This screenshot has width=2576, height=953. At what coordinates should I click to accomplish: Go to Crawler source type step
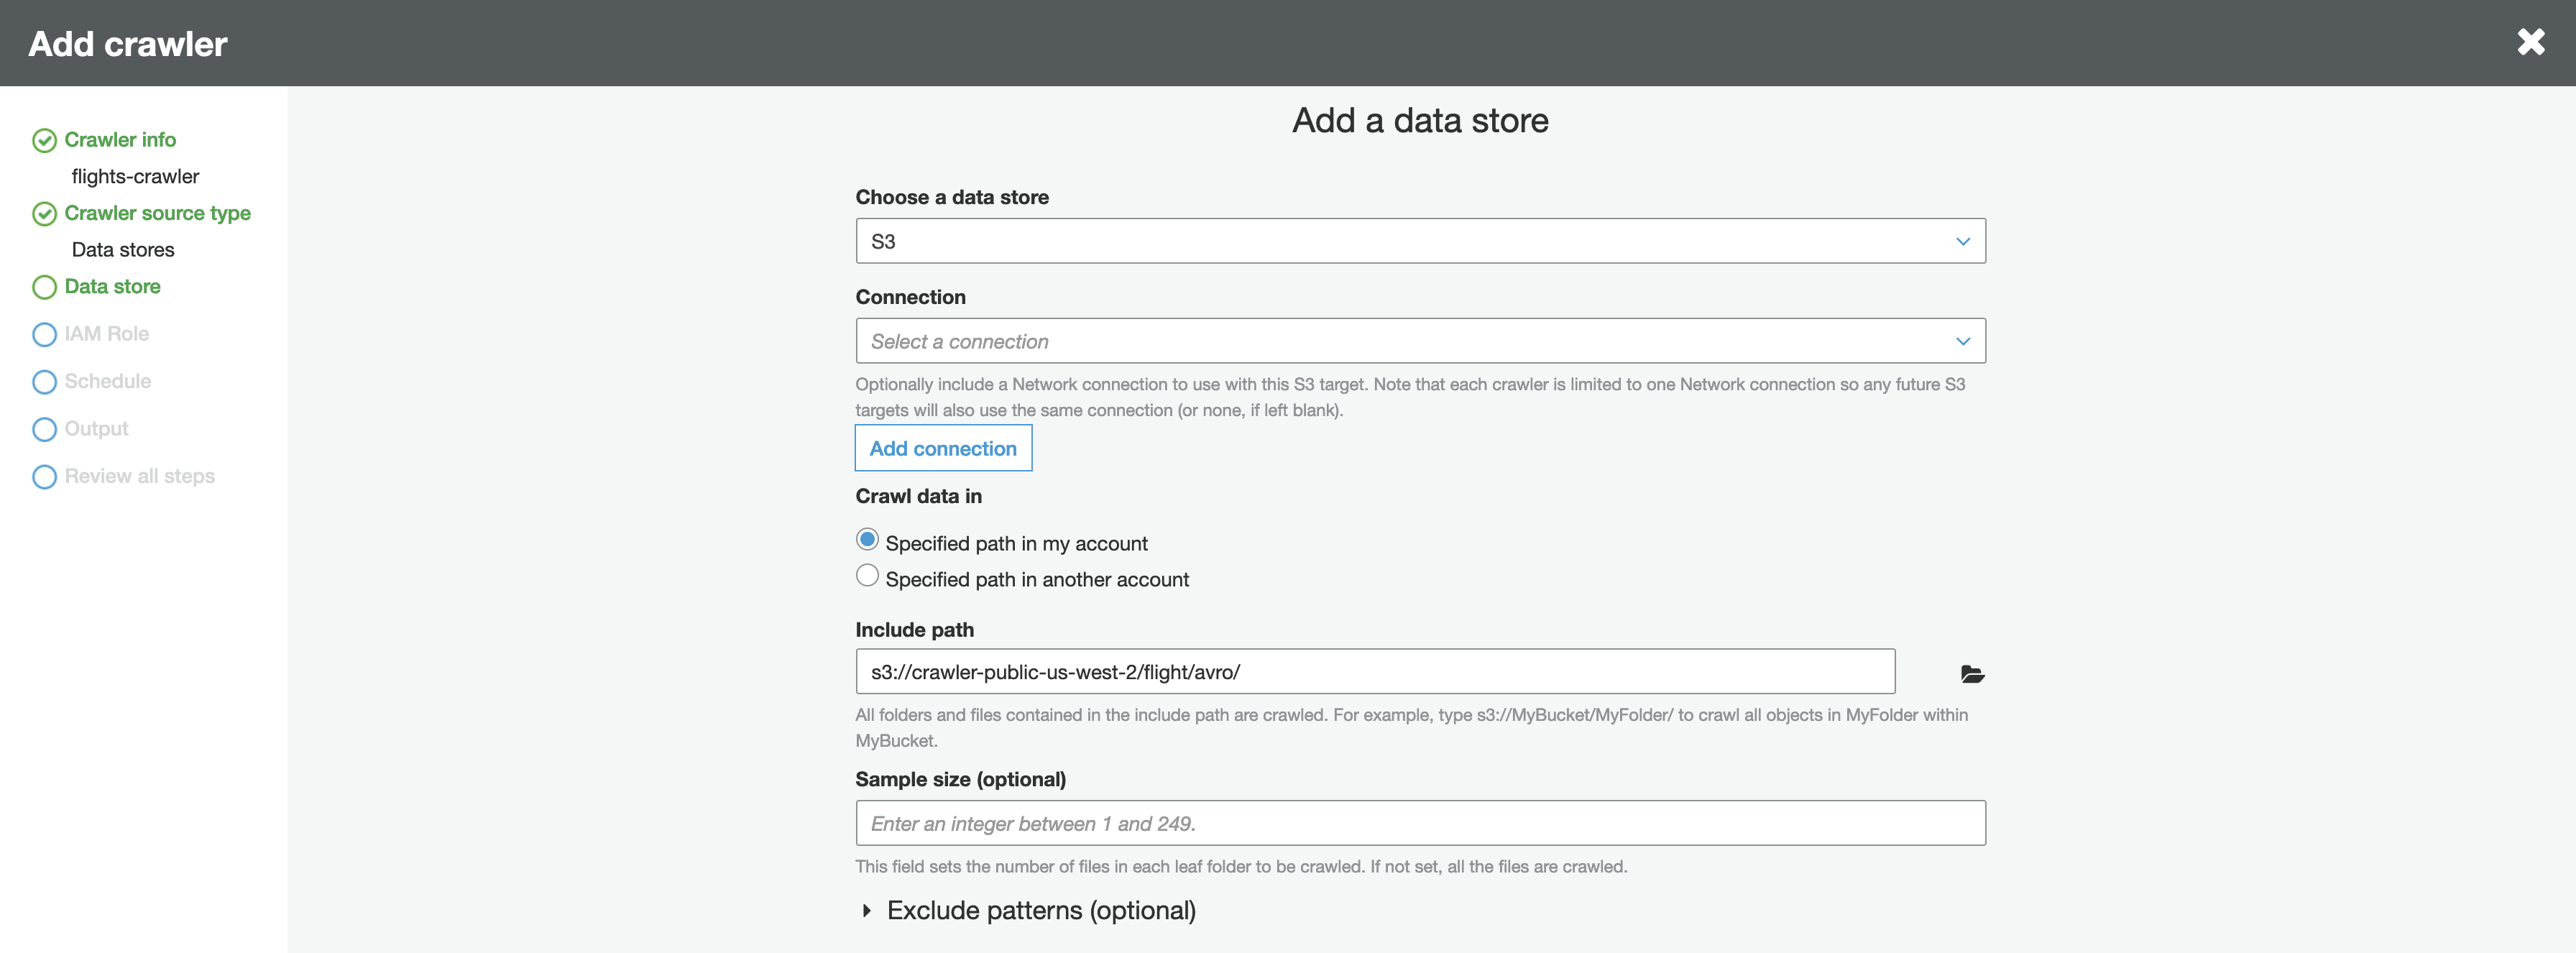157,213
